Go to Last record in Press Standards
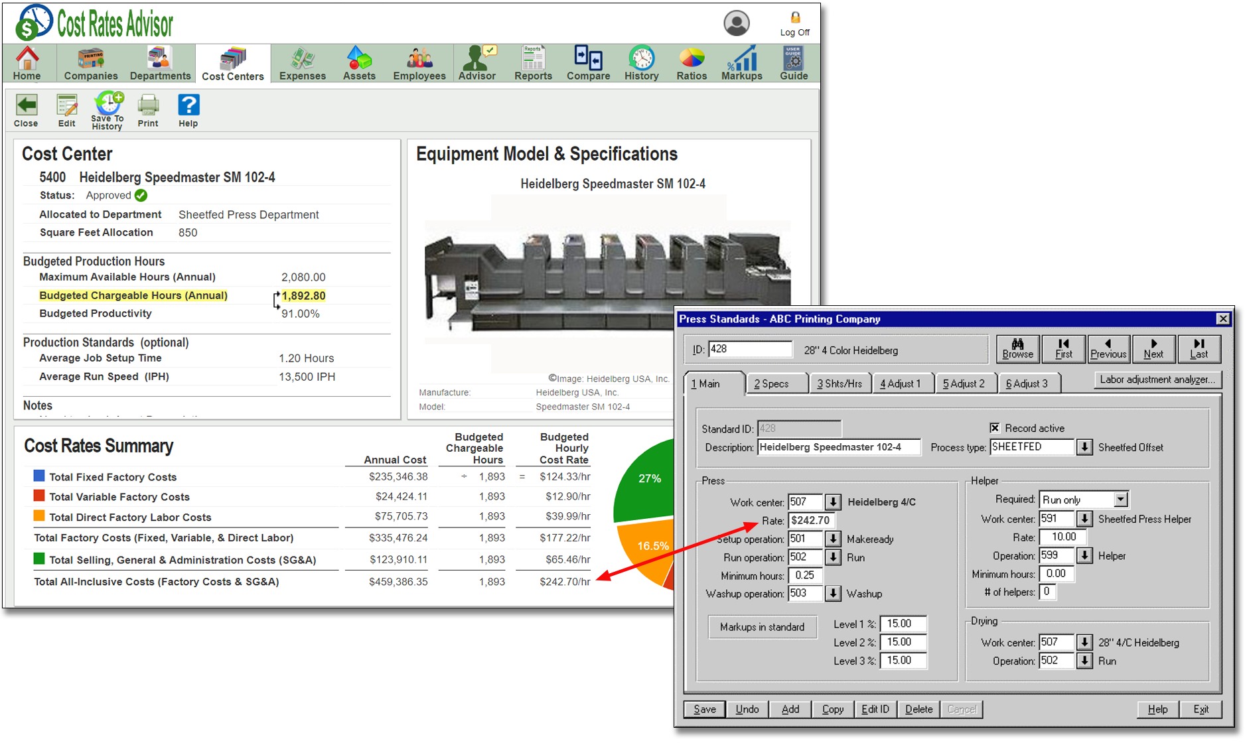1245x749 pixels. pyautogui.click(x=1199, y=348)
